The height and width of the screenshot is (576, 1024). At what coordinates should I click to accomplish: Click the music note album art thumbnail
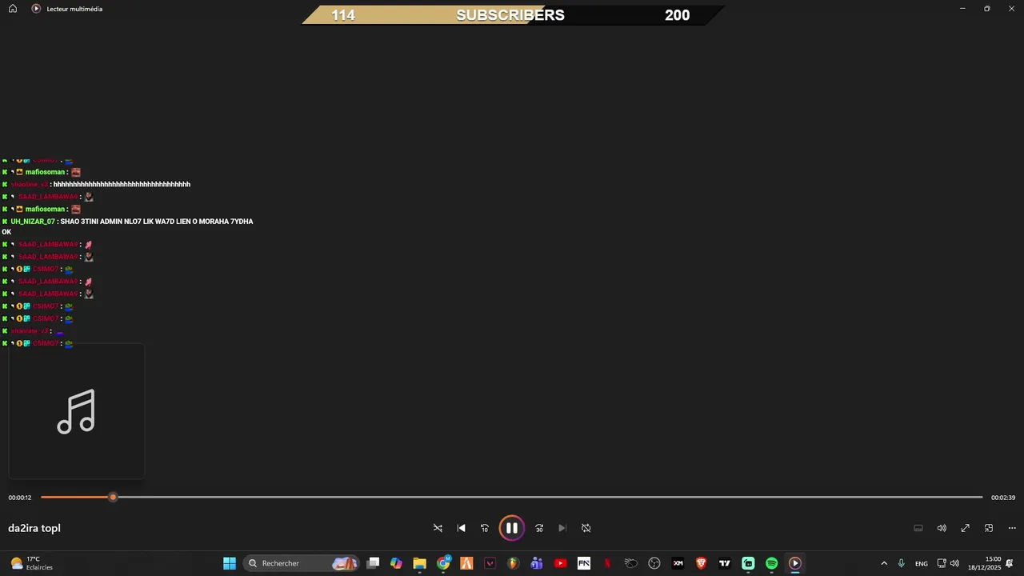click(76, 411)
